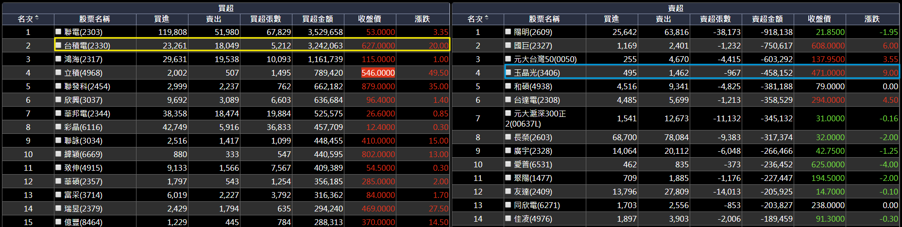Image resolution: width=902 pixels, height=227 pixels.
Task: Click 買超 table's 股票名稱 column header
Action: [x=95, y=19]
